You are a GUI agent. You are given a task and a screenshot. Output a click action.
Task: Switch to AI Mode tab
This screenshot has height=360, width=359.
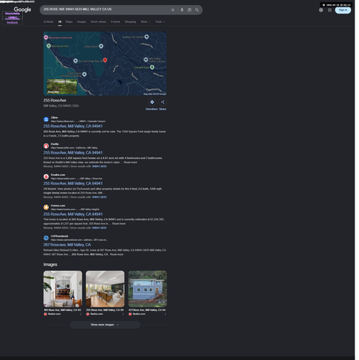(x=48, y=22)
